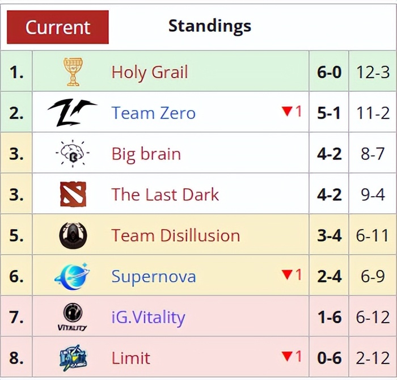The image size is (397, 380).
Task: Click Team Zero's red down-arrow rank change
Action: (x=292, y=112)
